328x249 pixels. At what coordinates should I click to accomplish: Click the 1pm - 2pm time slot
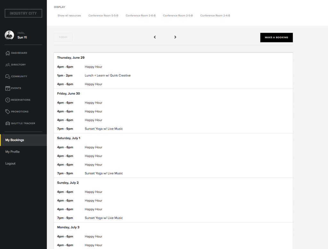(x=65, y=75)
